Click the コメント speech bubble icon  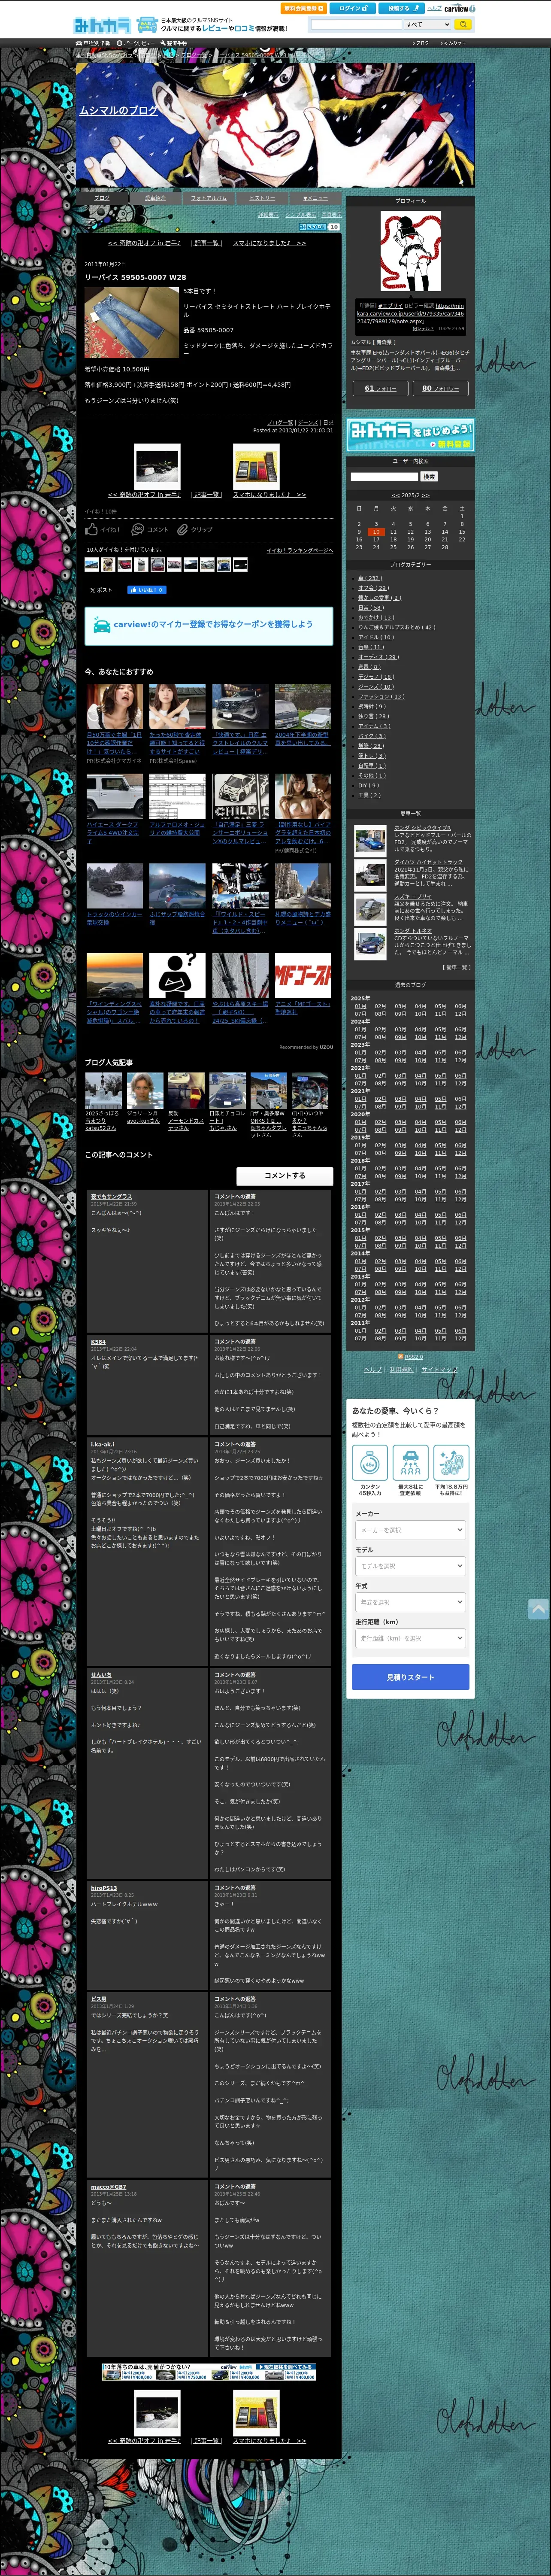point(138,529)
